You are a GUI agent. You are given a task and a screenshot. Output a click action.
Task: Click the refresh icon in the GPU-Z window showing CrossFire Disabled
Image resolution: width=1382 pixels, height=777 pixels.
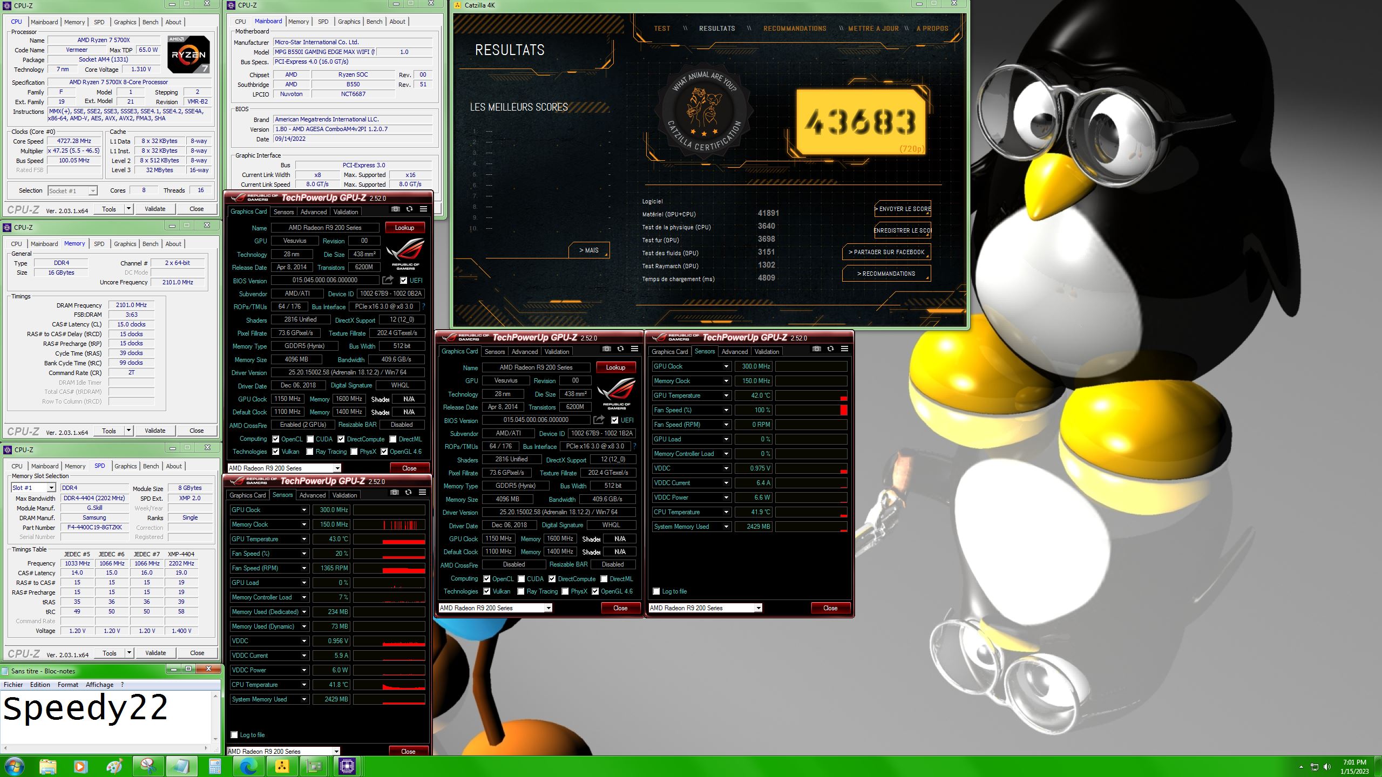(620, 349)
